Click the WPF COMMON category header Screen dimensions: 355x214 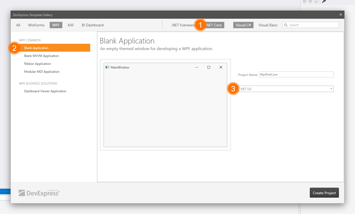tap(30, 40)
